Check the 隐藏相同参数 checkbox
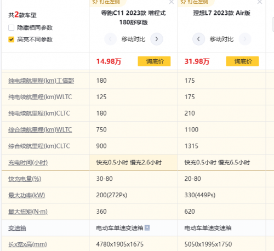This screenshot has height=251, width=274. coord(12,28)
